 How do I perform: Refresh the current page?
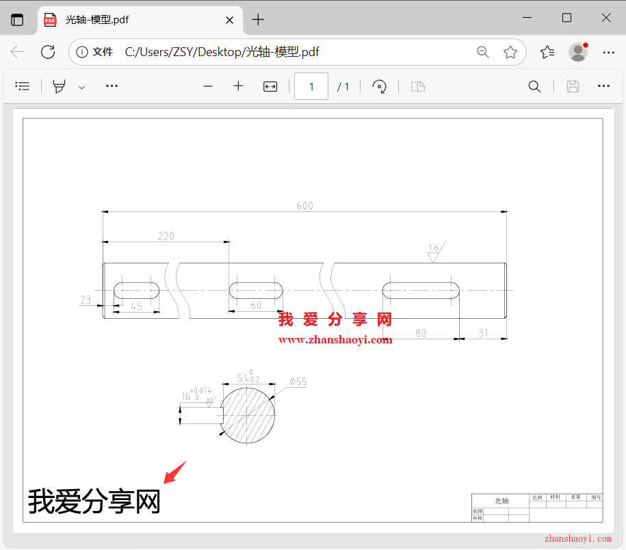pos(48,52)
